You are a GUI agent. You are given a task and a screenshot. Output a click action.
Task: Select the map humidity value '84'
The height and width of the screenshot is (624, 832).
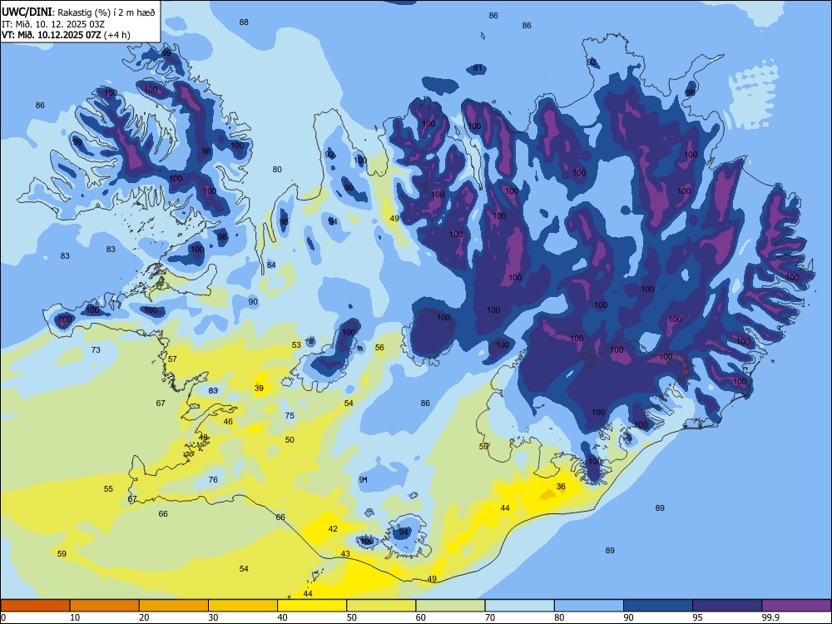click(x=271, y=265)
